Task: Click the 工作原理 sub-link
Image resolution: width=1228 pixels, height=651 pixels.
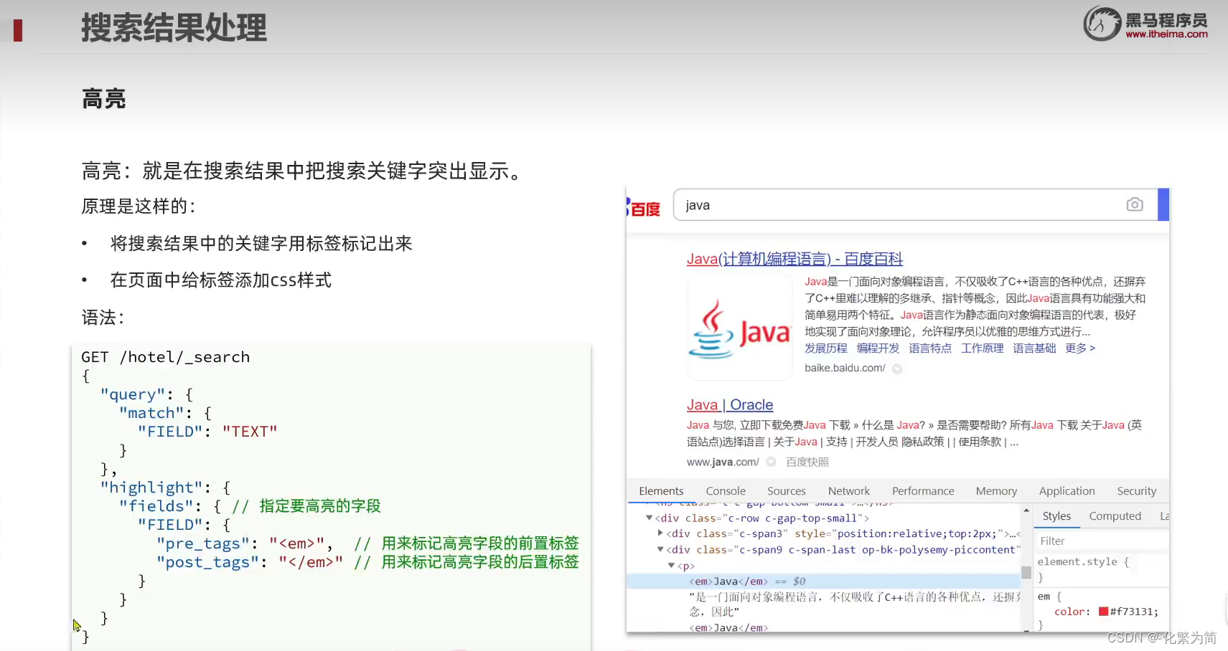Action: pos(983,348)
